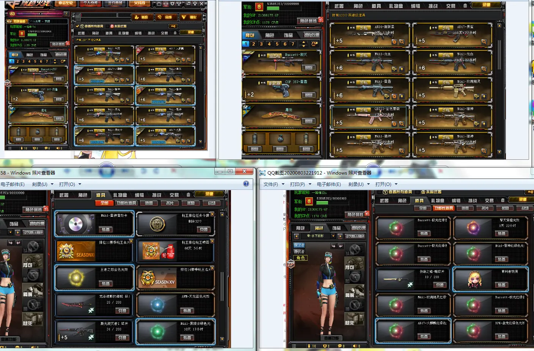
Task: Click chat bubble icon in bottom-right status bar
Action: 340,346
